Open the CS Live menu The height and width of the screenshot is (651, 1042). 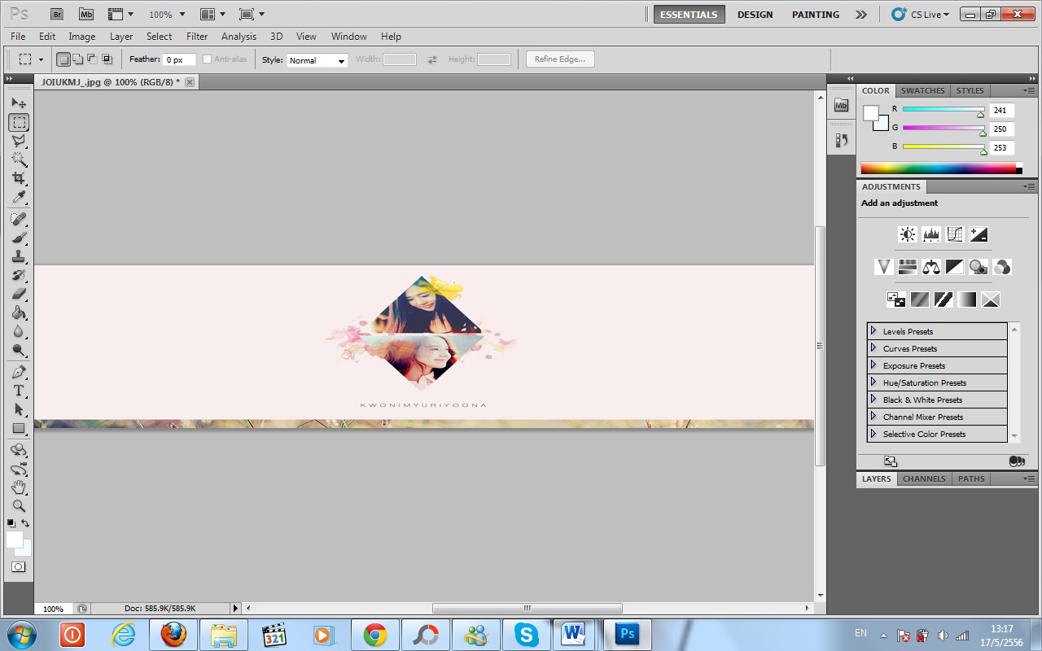tap(921, 15)
